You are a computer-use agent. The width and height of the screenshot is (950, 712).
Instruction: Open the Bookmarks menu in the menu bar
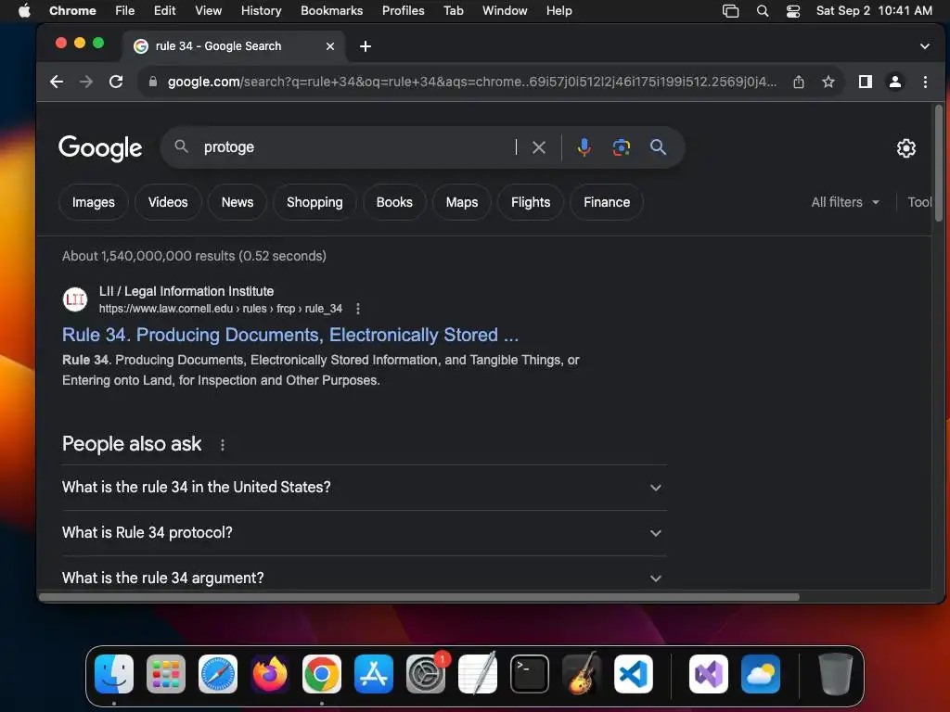click(331, 11)
